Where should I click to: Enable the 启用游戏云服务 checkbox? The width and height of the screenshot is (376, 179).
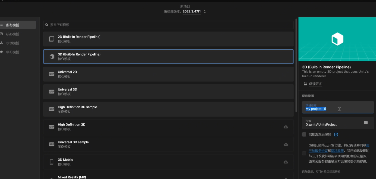(x=304, y=134)
